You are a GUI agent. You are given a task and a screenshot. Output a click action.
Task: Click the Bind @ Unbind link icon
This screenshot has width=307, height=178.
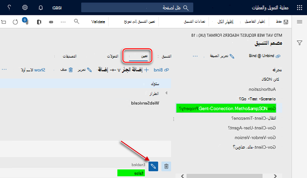tap(278, 56)
